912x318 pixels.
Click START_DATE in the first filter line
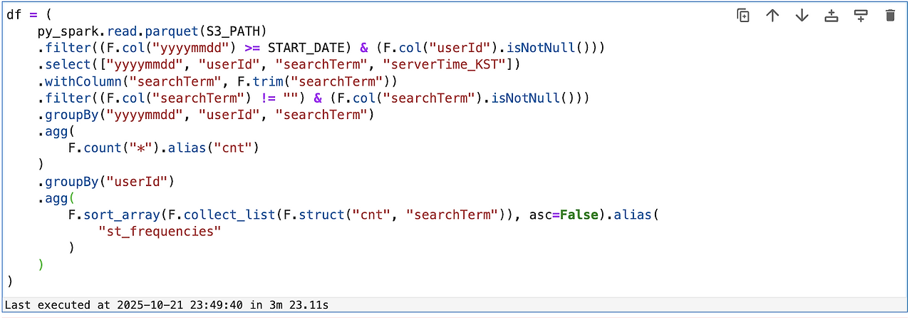click(306, 48)
